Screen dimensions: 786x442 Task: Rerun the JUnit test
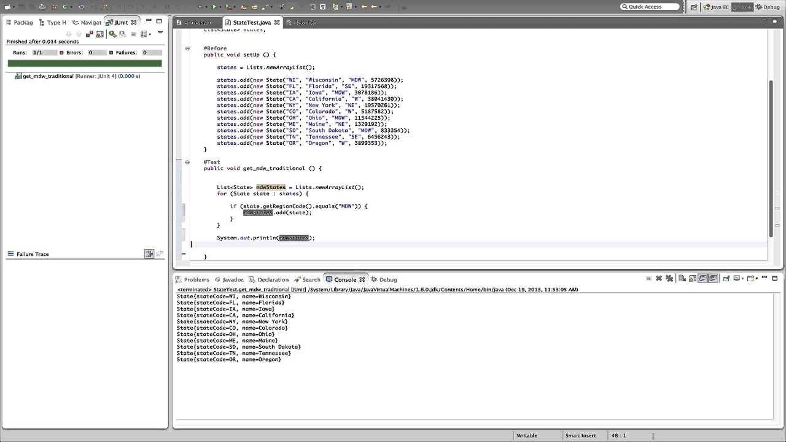click(112, 34)
